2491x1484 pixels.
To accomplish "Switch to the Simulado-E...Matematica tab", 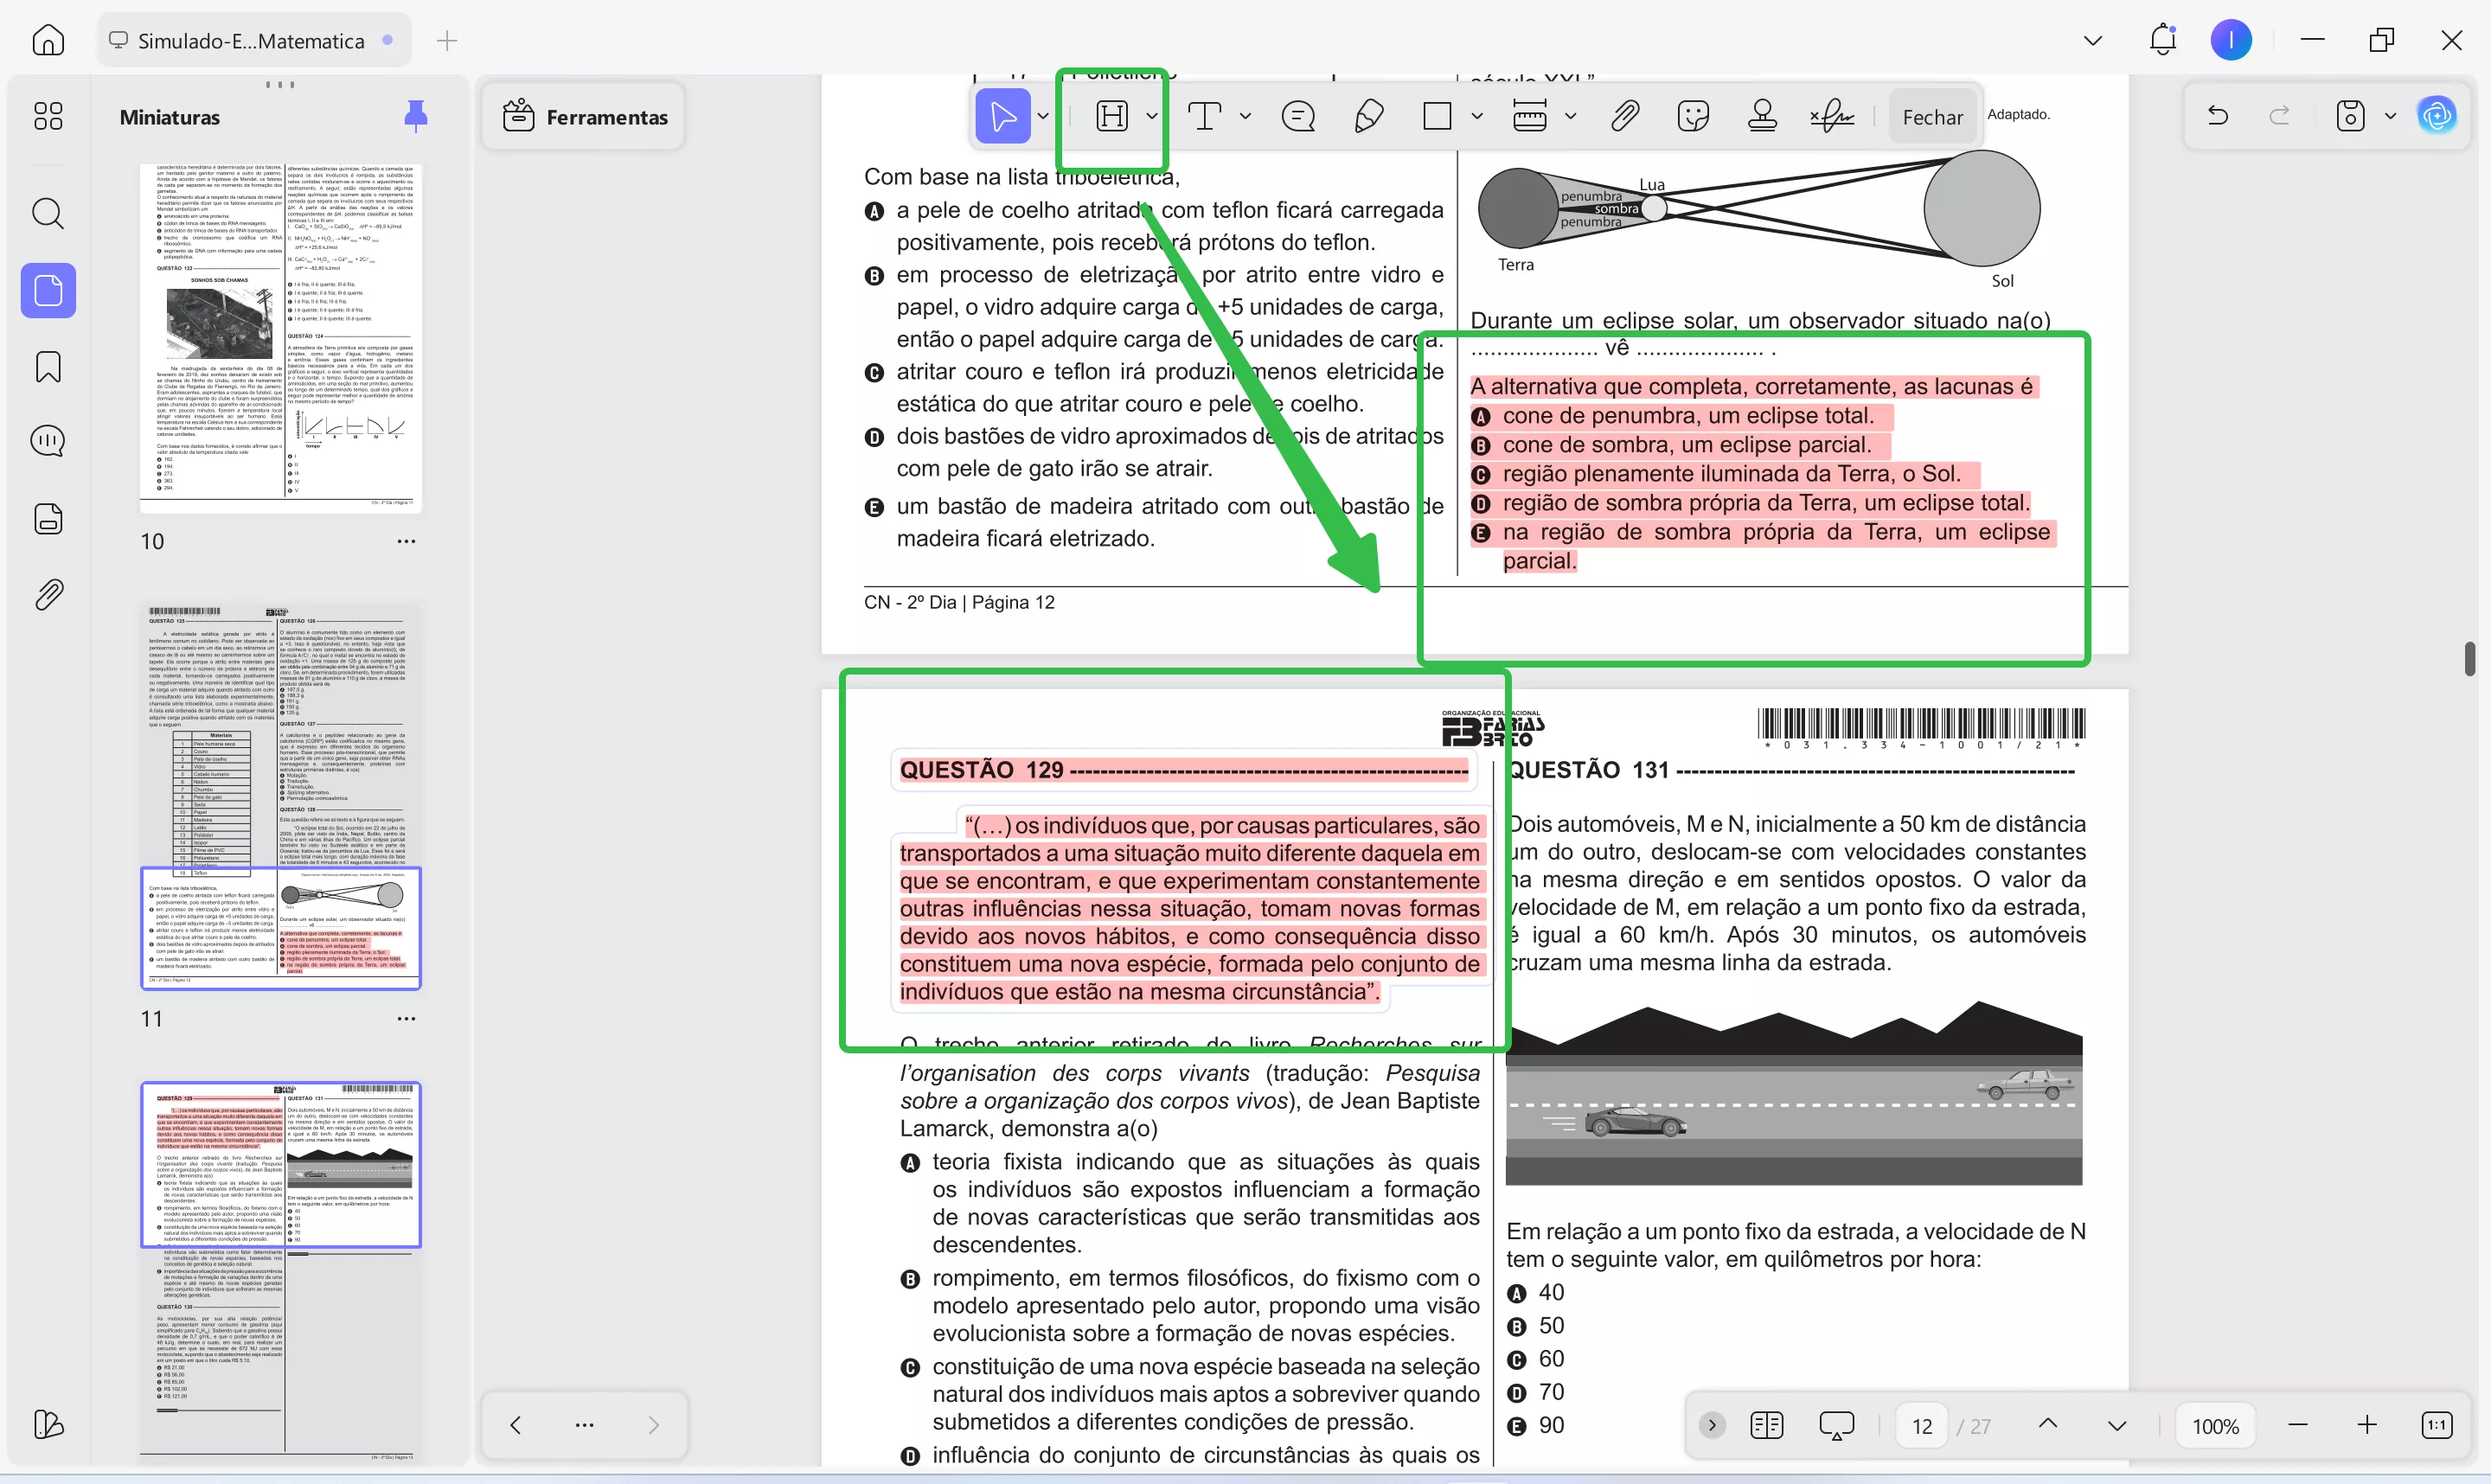I will 250,41.
